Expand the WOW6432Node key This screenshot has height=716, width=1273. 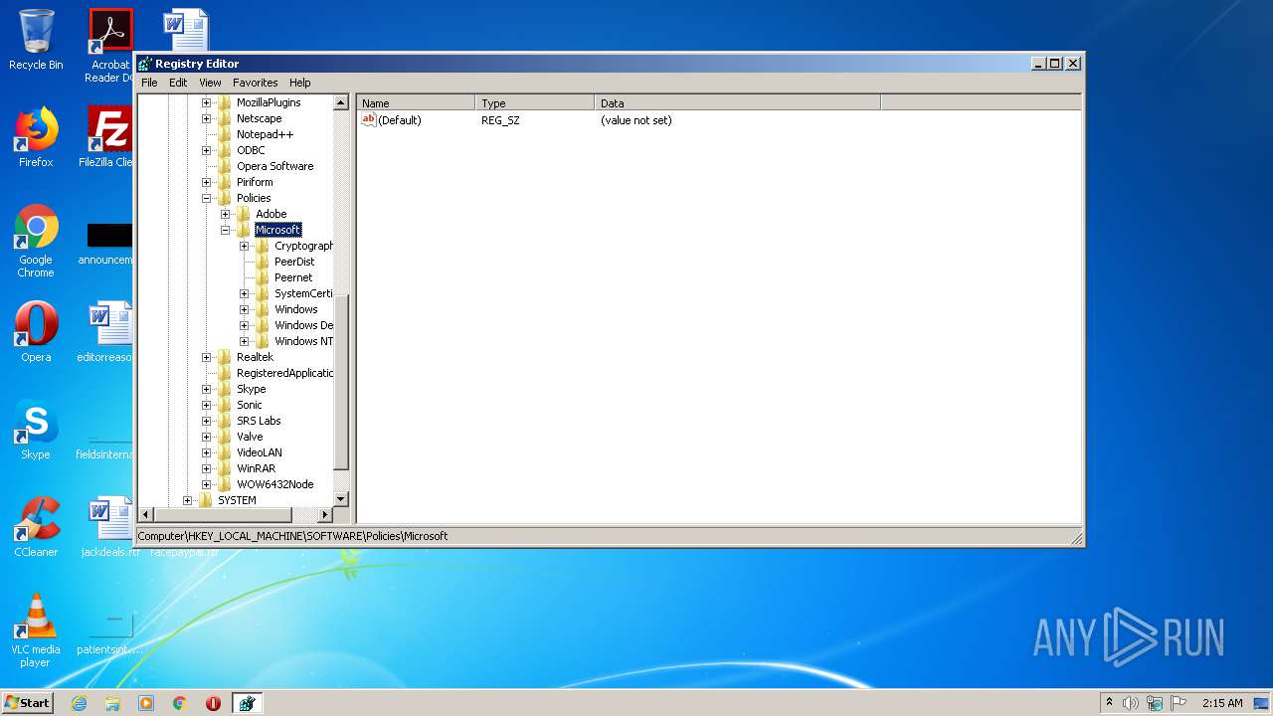pos(207,484)
